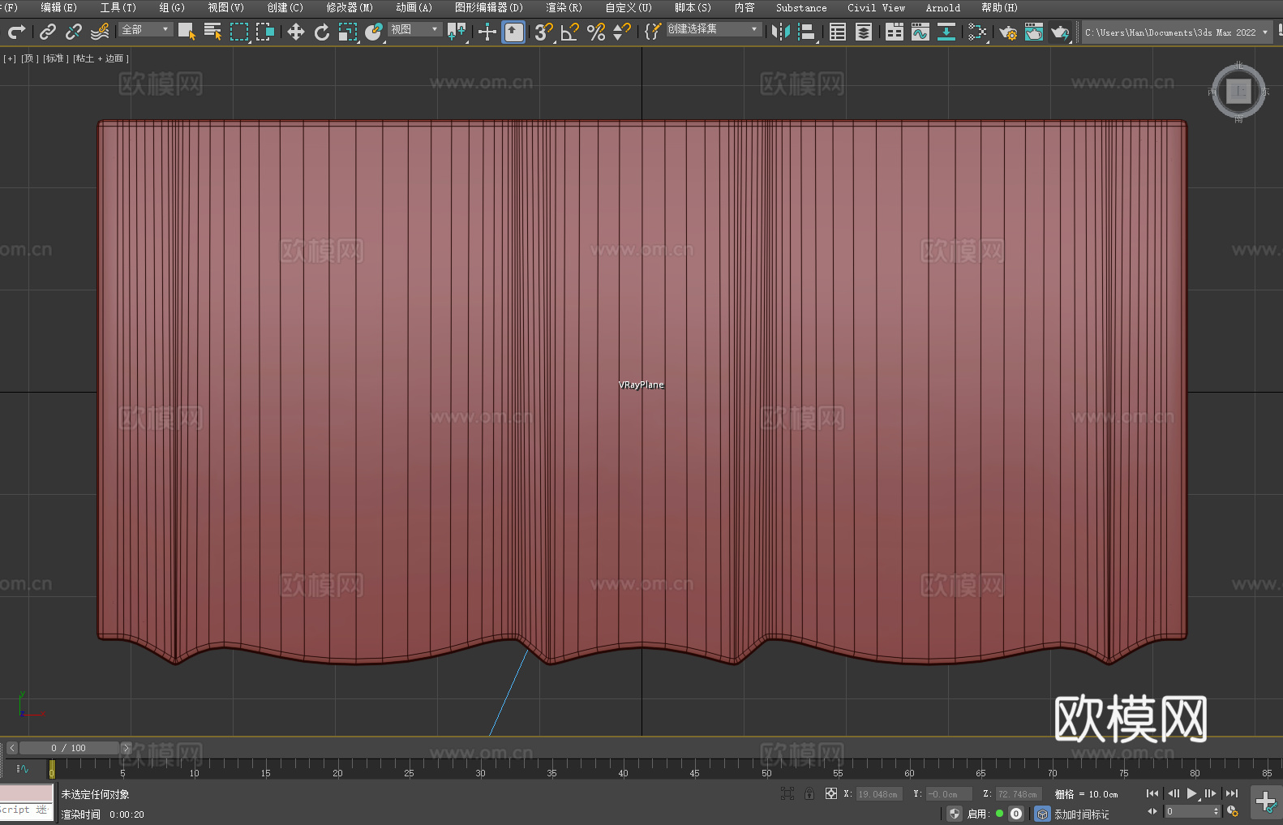
Task: Click the Previous Frame button
Action: pyautogui.click(x=1173, y=793)
